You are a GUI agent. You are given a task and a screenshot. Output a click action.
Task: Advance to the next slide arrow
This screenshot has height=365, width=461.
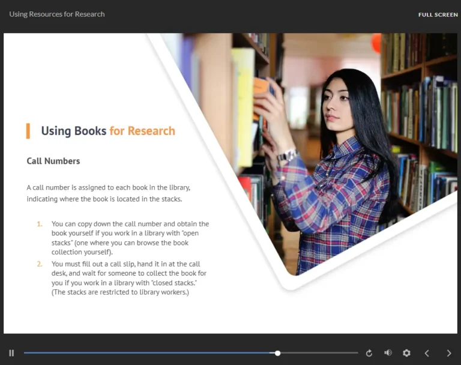pyautogui.click(x=448, y=353)
